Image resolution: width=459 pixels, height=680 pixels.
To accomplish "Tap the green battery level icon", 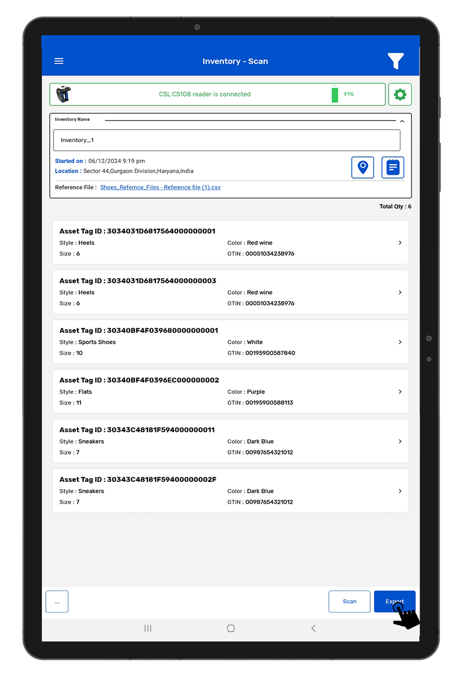I will 335,94.
